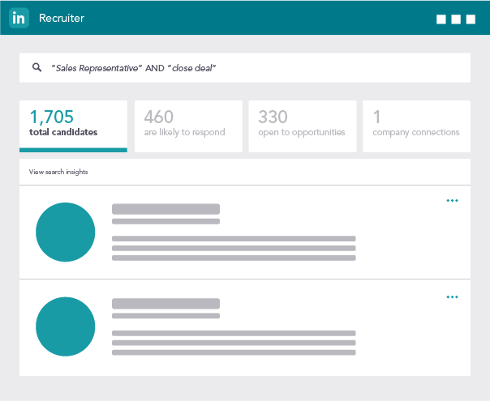The image size is (490, 401).
Task: Click the LinkedIn logo icon
Action: (x=19, y=18)
